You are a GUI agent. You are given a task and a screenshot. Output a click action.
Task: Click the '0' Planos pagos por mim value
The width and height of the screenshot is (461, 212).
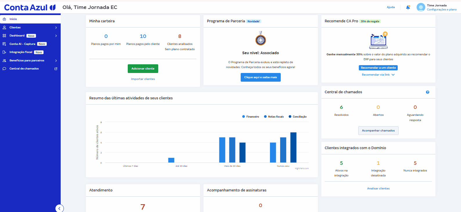pyautogui.click(x=106, y=36)
